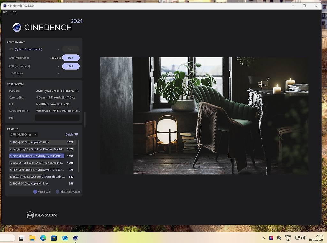The height and width of the screenshot is (243, 327).
Task: Click the Cinebench logo icon in header
Action: click(x=17, y=27)
